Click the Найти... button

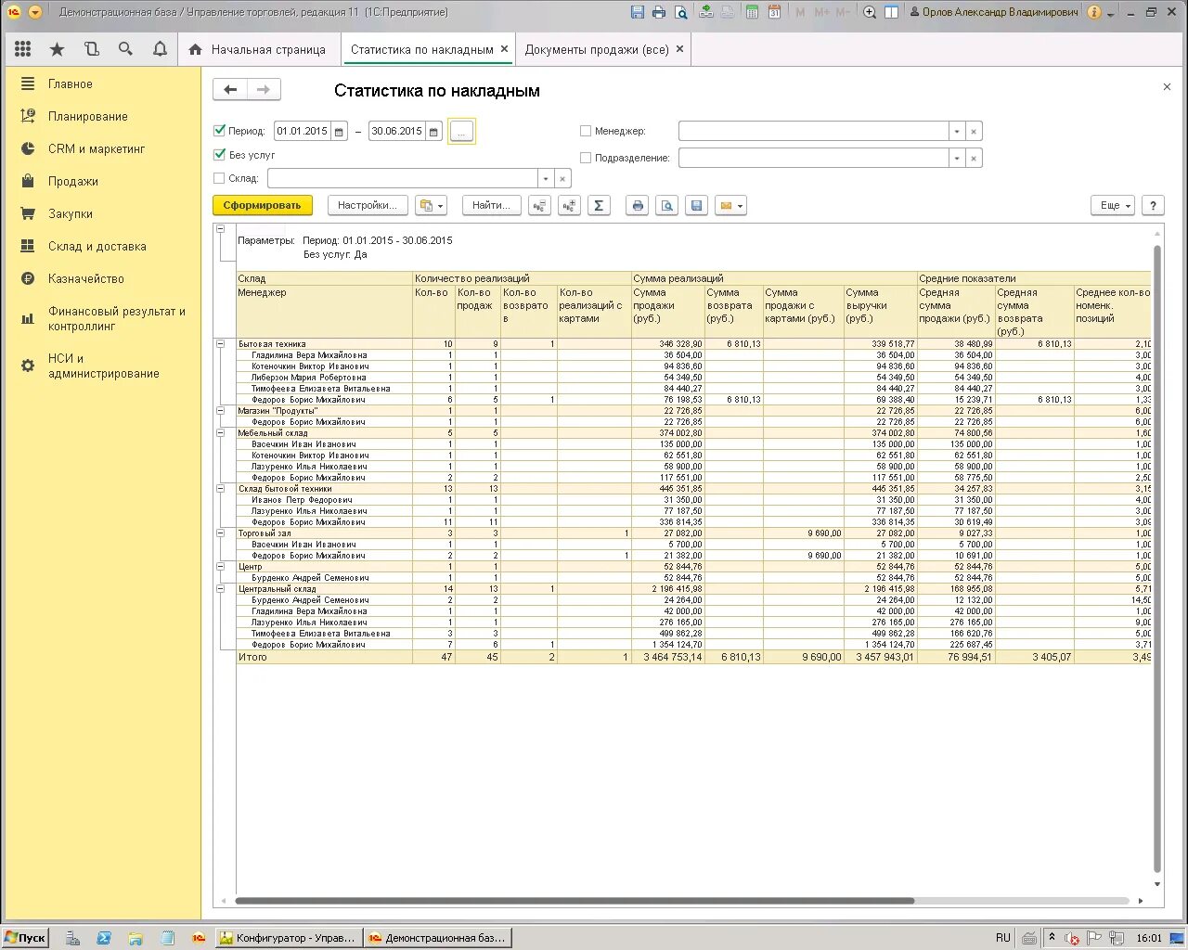pyautogui.click(x=491, y=206)
